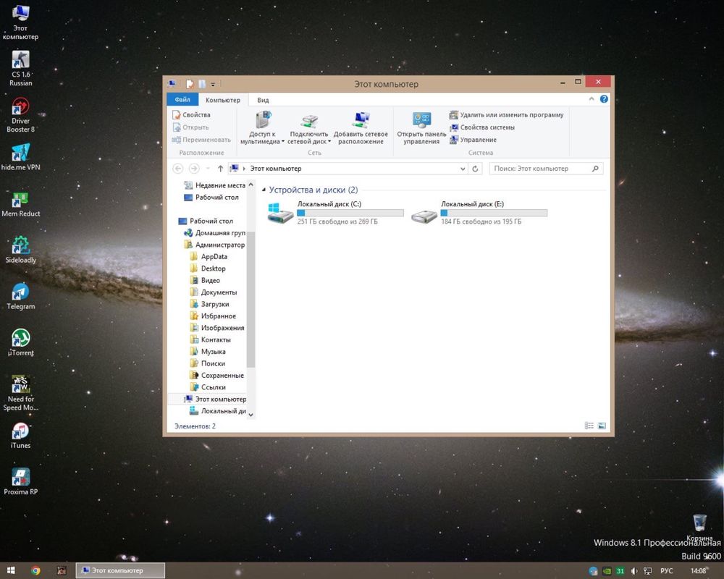Open the iTunes desktop icon
Viewport: 724px width, 579px height.
[x=21, y=436]
